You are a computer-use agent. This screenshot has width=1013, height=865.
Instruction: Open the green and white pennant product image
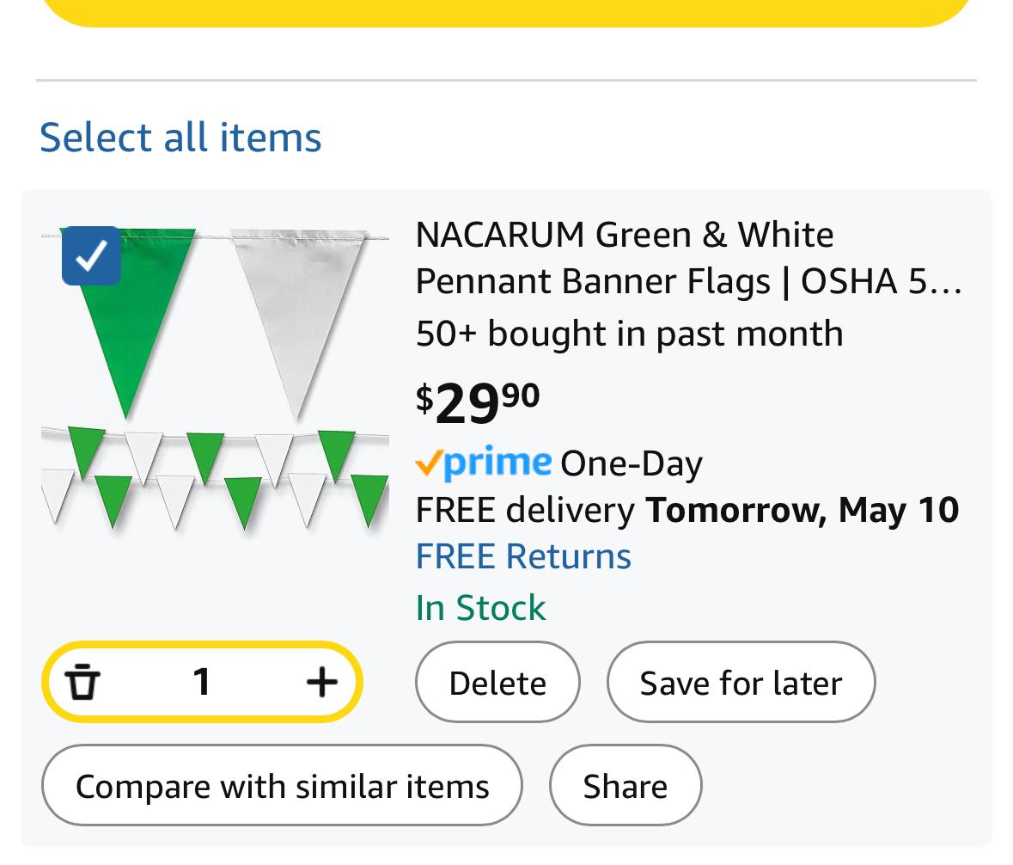point(215,378)
